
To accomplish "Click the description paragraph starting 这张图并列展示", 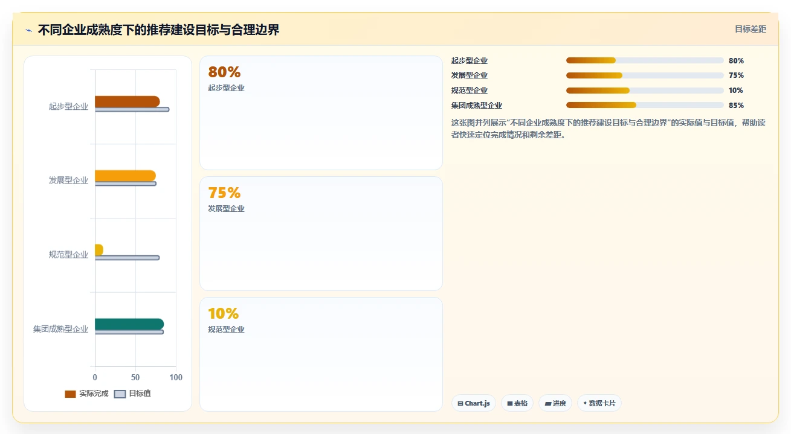I will (609, 129).
